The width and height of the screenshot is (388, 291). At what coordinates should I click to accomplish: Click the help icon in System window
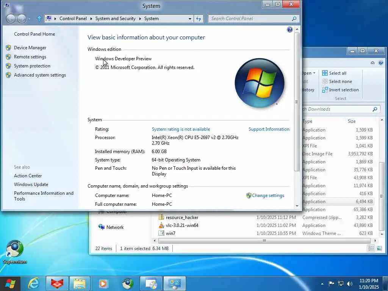289,30
